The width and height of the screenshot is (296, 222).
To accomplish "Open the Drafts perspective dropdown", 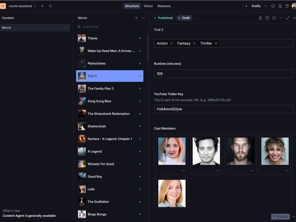I will click(x=256, y=6).
